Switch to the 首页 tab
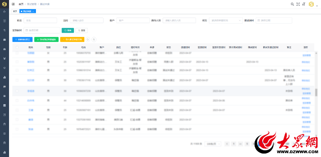This screenshot has height=157, width=321. (x=15, y=11)
